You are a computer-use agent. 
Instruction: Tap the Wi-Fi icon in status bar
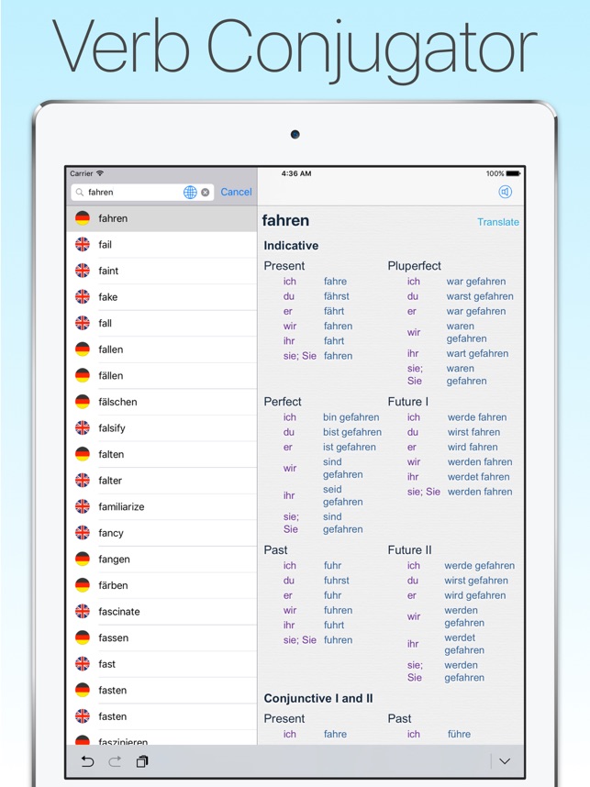(x=100, y=173)
